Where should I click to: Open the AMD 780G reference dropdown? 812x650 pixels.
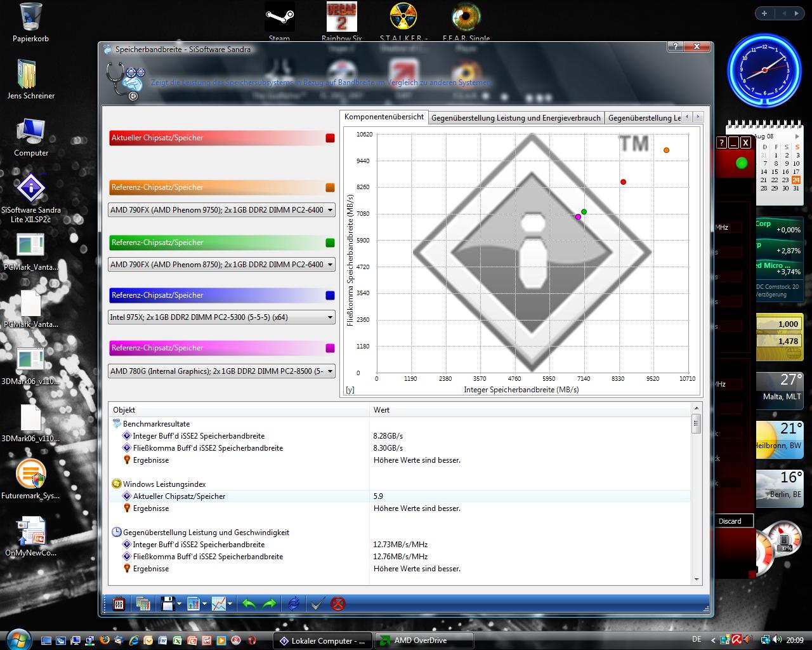point(222,371)
